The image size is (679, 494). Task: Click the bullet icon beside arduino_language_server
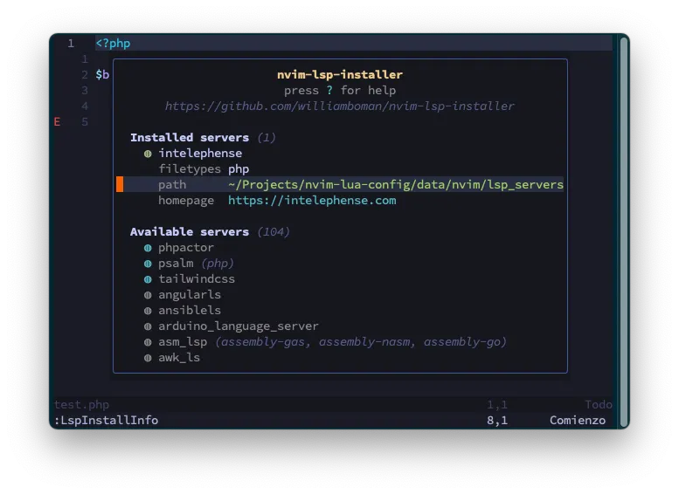(148, 326)
